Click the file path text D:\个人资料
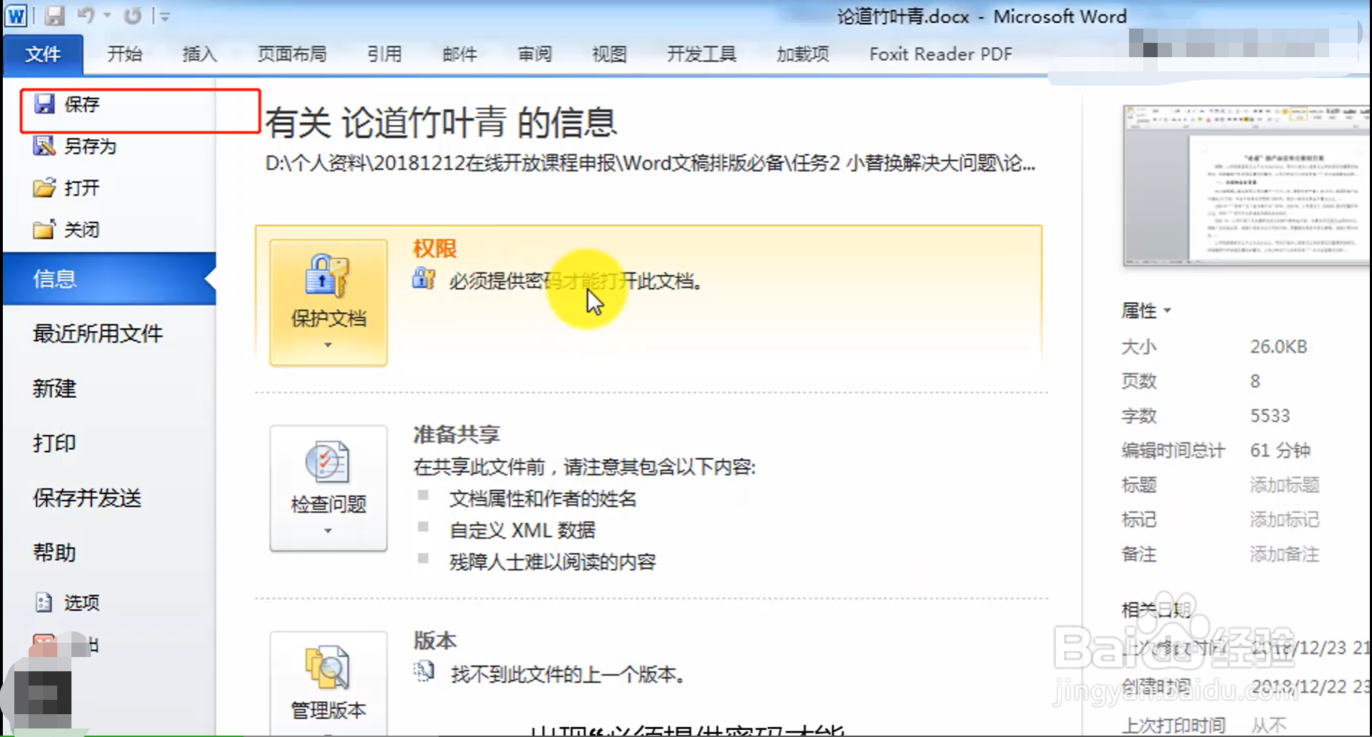Screen dimensions: 1372x737 (650, 164)
